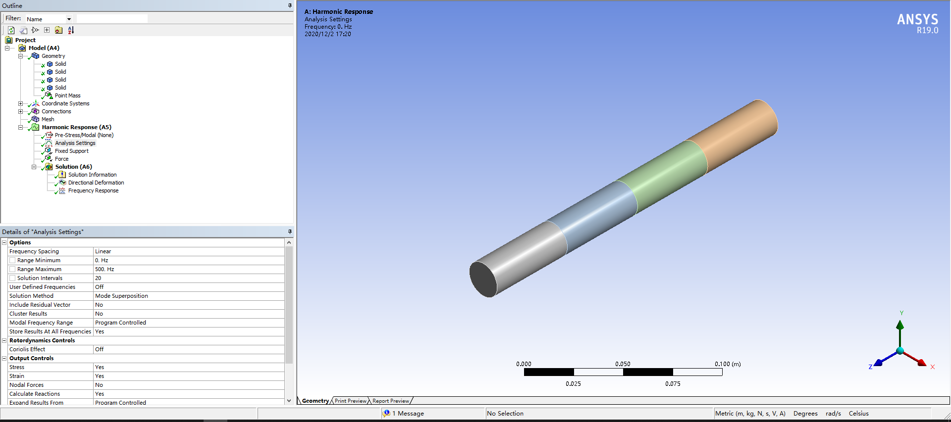Collapse the Output Controls section

point(4,358)
